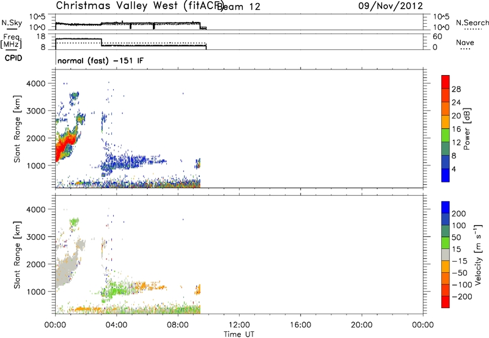Viewport: 489px width, 338px height.
Task: Click the 'N.Sky' legend label
Action: [x=12, y=23]
